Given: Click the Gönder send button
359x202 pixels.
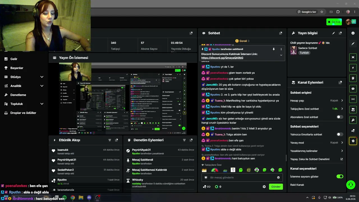Looking at the screenshot, I should [276, 187].
